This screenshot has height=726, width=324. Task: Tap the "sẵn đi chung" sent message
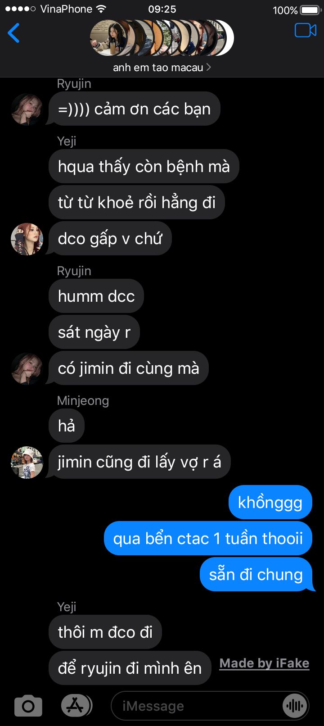[256, 574]
